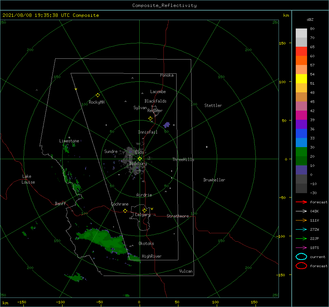The image size is (329, 307).
Task: Click the magenta 18TS arrow legend icon
Action: coord(301,248)
